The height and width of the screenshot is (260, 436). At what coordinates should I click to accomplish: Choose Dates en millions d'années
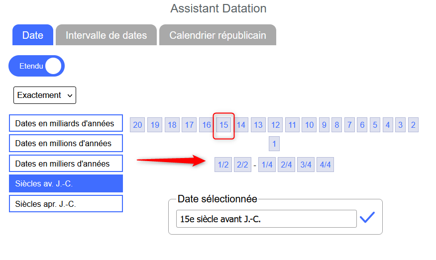66,143
